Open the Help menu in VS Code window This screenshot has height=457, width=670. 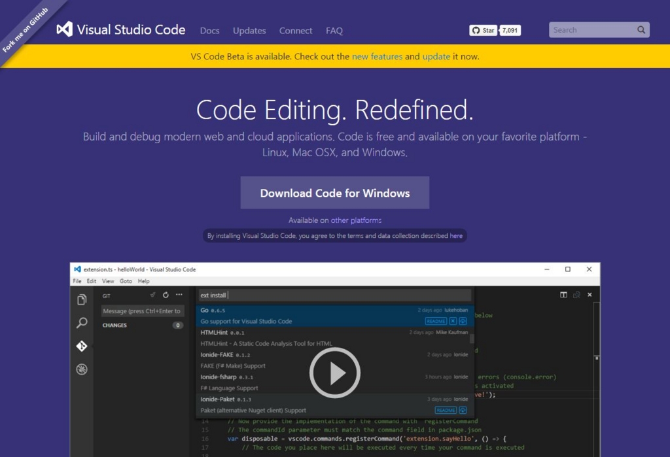point(143,281)
